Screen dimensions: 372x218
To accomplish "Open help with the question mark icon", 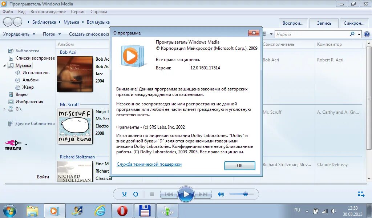I will click(x=367, y=34).
